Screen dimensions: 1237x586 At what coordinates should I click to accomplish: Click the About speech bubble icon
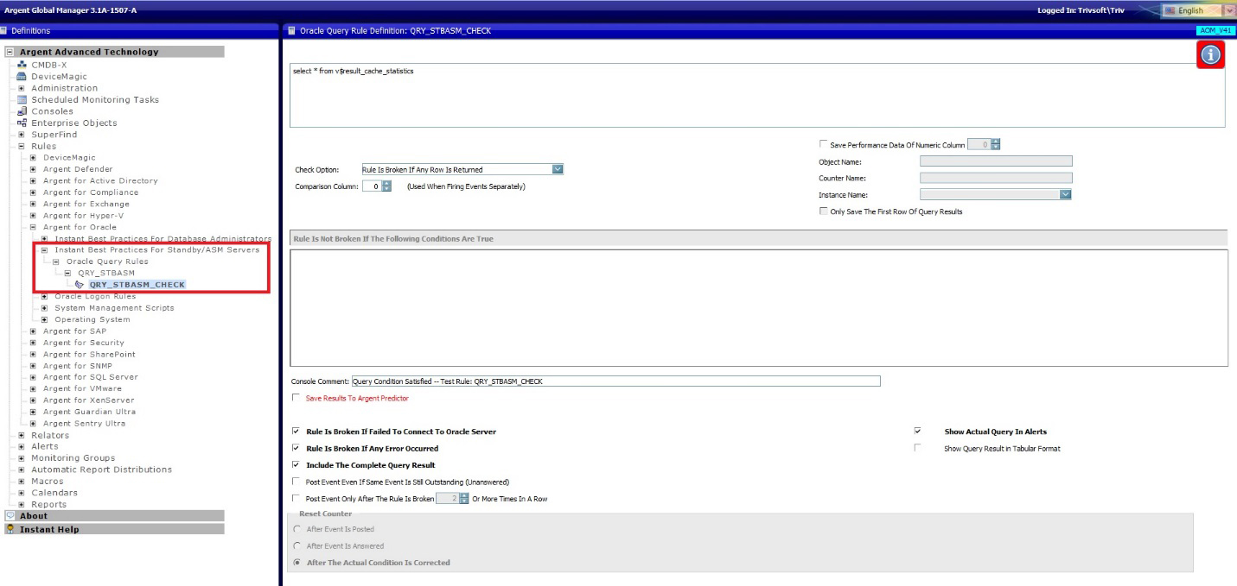10,516
